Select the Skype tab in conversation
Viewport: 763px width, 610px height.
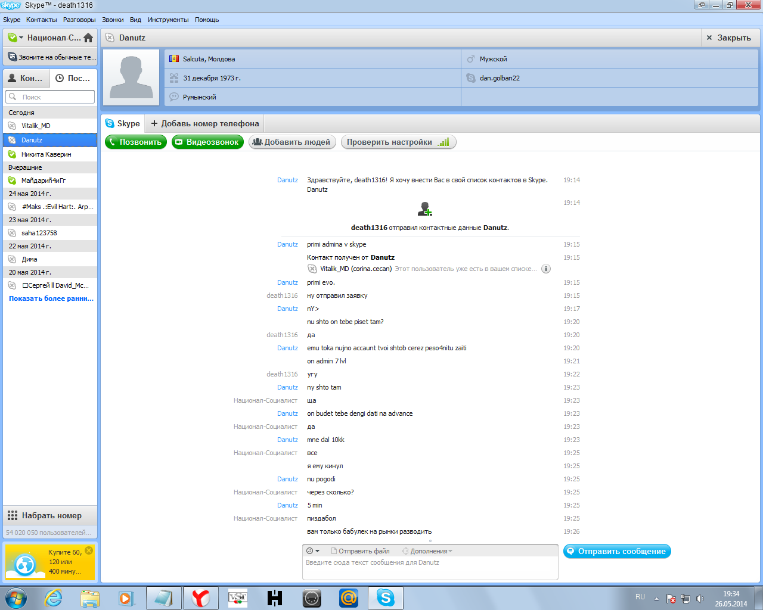click(x=123, y=123)
